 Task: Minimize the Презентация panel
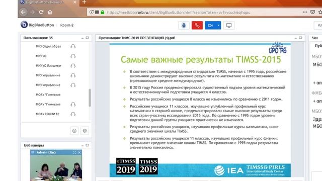tap(296, 38)
